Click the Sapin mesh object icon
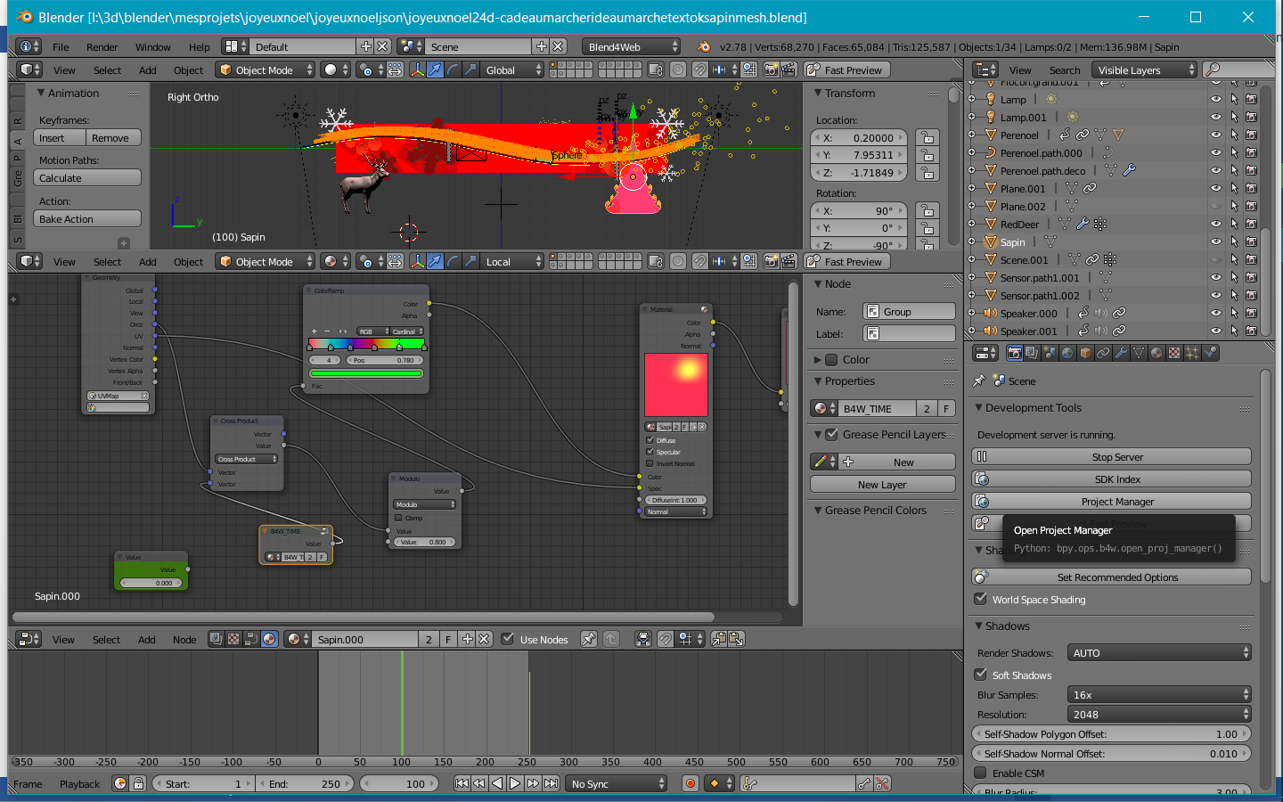Image resolution: width=1283 pixels, height=802 pixels. point(990,241)
